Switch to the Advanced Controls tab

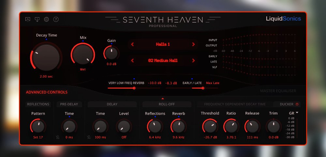point(47,92)
